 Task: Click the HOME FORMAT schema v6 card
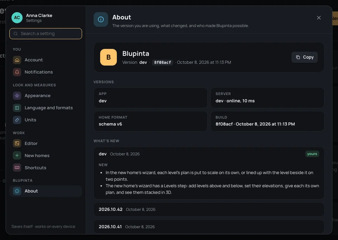(151, 121)
